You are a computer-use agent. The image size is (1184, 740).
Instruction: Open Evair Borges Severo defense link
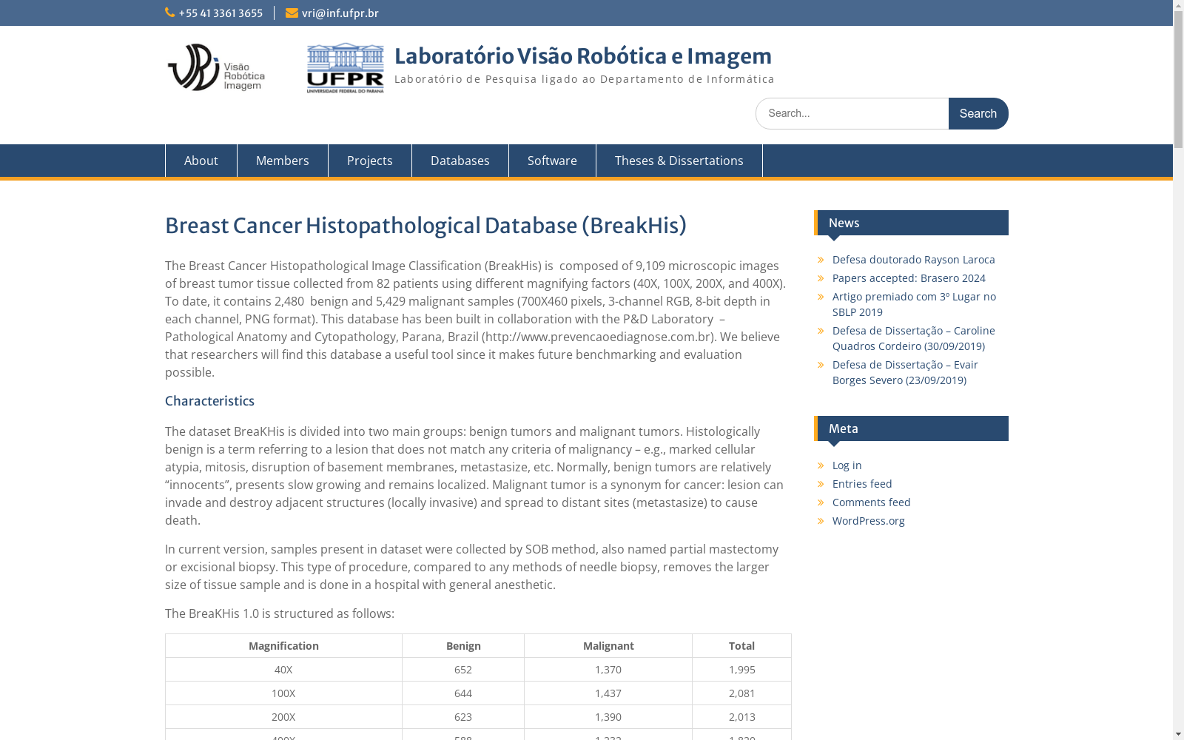coord(905,372)
